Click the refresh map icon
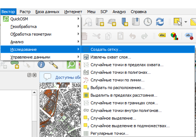 coord(160,22)
